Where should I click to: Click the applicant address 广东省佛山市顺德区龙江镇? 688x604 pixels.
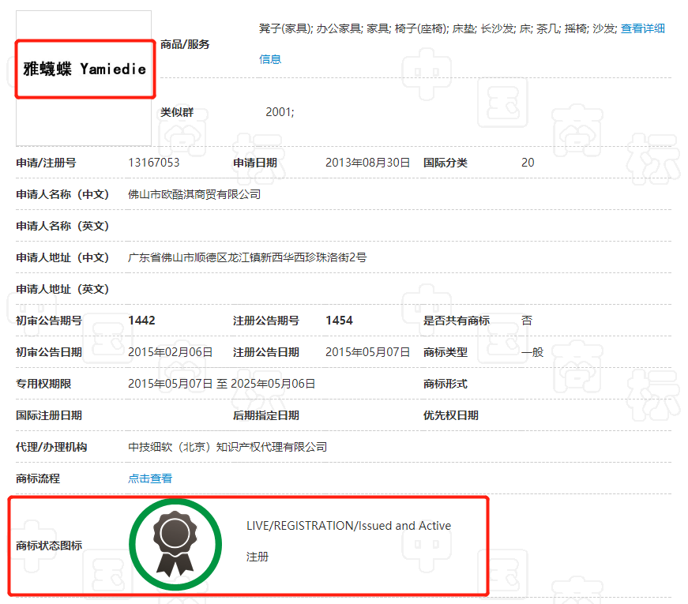point(247,257)
